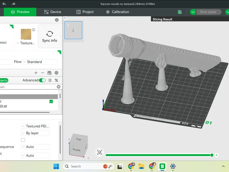The height and width of the screenshot is (172, 229).
Task: Open filament settings gear icon
Action: click(x=56, y=73)
